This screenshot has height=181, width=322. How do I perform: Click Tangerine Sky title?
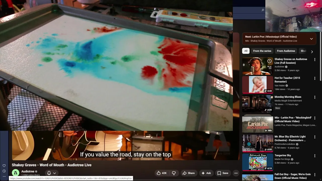tap(283, 155)
